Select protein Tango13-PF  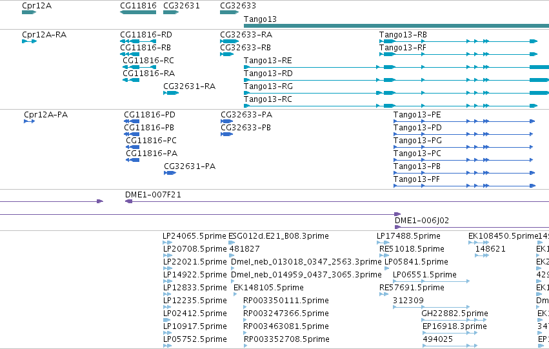(x=416, y=179)
